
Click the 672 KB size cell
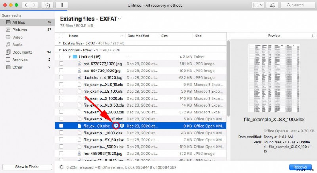coord(185,112)
